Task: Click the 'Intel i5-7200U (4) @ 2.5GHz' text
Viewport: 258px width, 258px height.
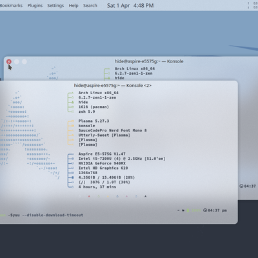Action: [110, 159]
